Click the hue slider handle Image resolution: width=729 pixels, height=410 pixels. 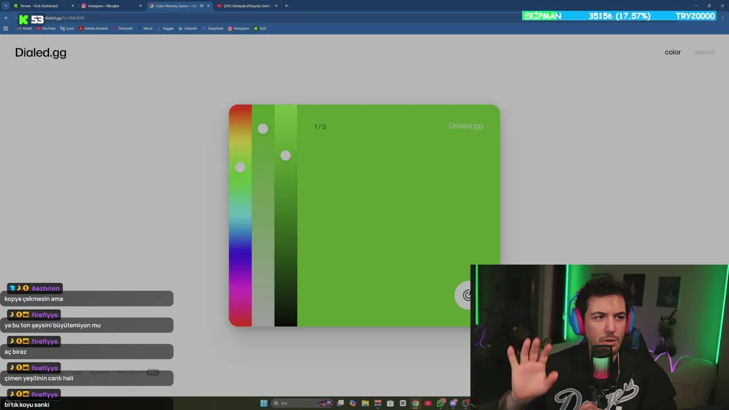[x=240, y=167]
